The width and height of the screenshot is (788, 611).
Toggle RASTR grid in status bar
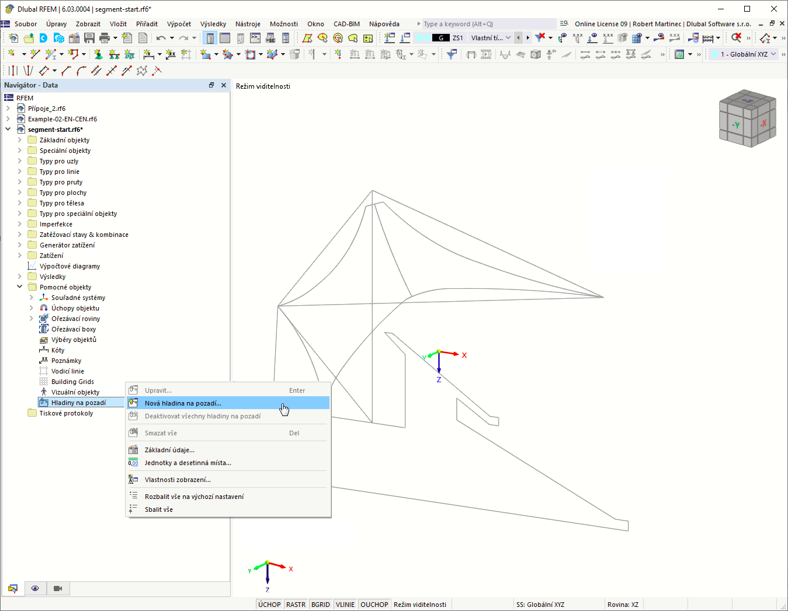click(296, 605)
